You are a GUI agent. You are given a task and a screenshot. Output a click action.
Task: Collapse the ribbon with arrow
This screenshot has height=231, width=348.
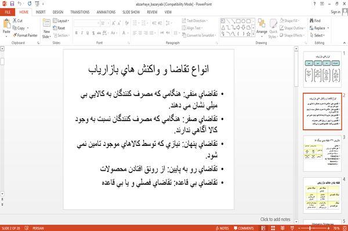click(x=345, y=43)
